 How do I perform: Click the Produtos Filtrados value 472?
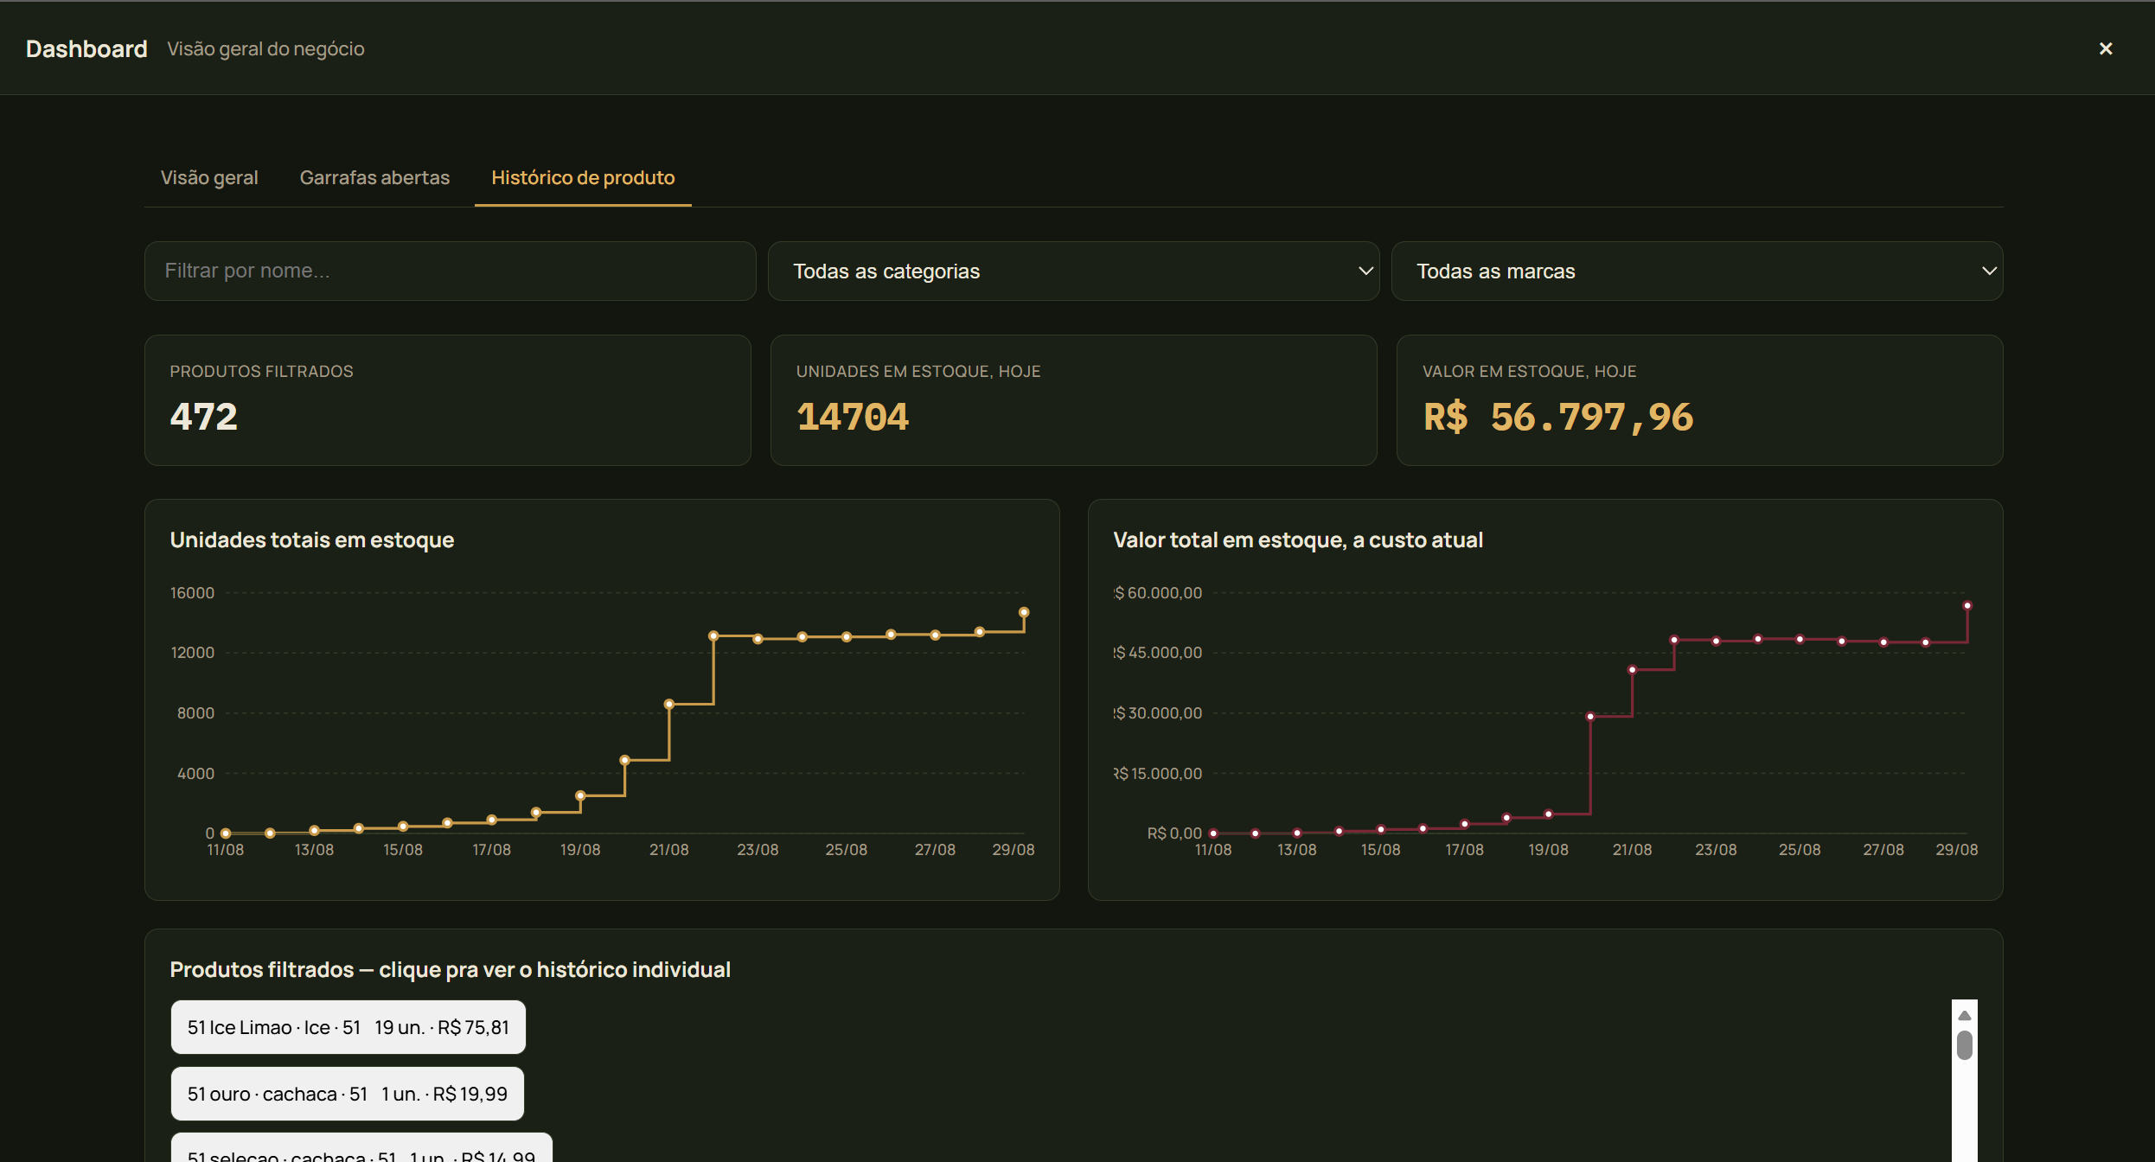point(204,417)
